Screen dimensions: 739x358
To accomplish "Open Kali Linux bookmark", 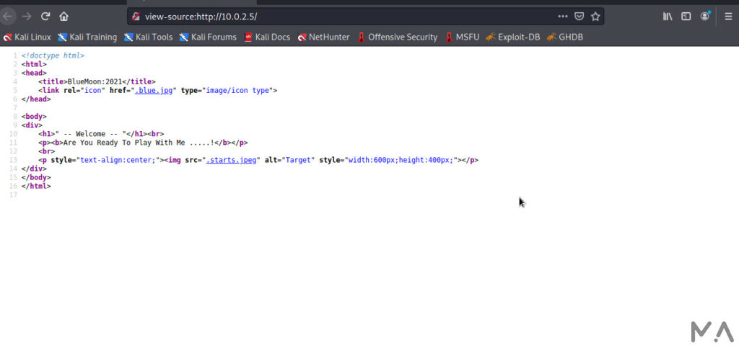I will 27,37.
